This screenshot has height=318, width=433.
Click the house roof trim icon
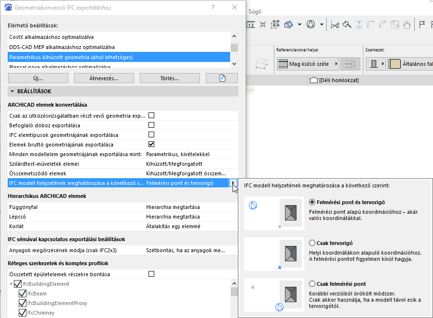(407, 24)
